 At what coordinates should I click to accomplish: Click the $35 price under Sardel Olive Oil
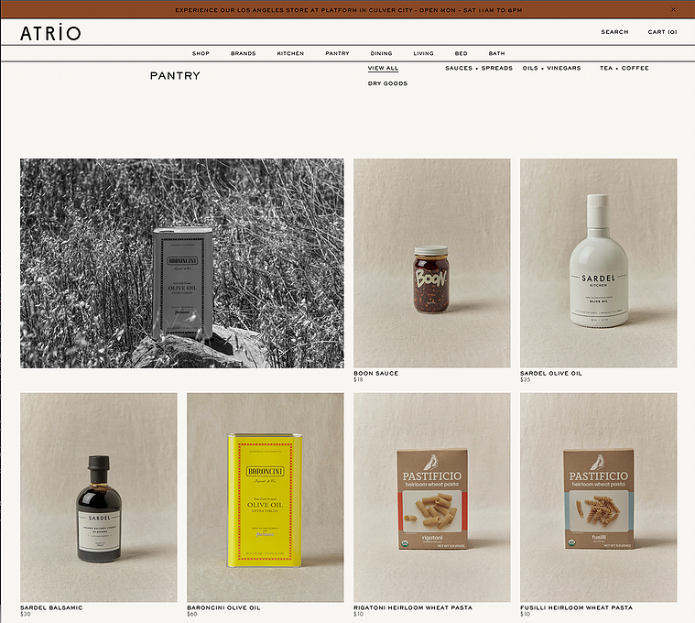[526, 380]
